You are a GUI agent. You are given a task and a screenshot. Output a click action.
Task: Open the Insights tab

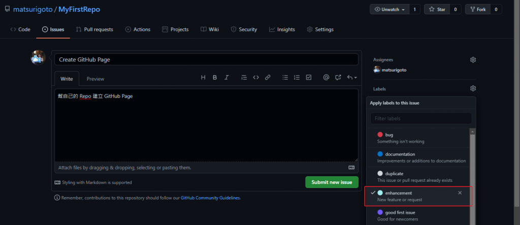[282, 29]
